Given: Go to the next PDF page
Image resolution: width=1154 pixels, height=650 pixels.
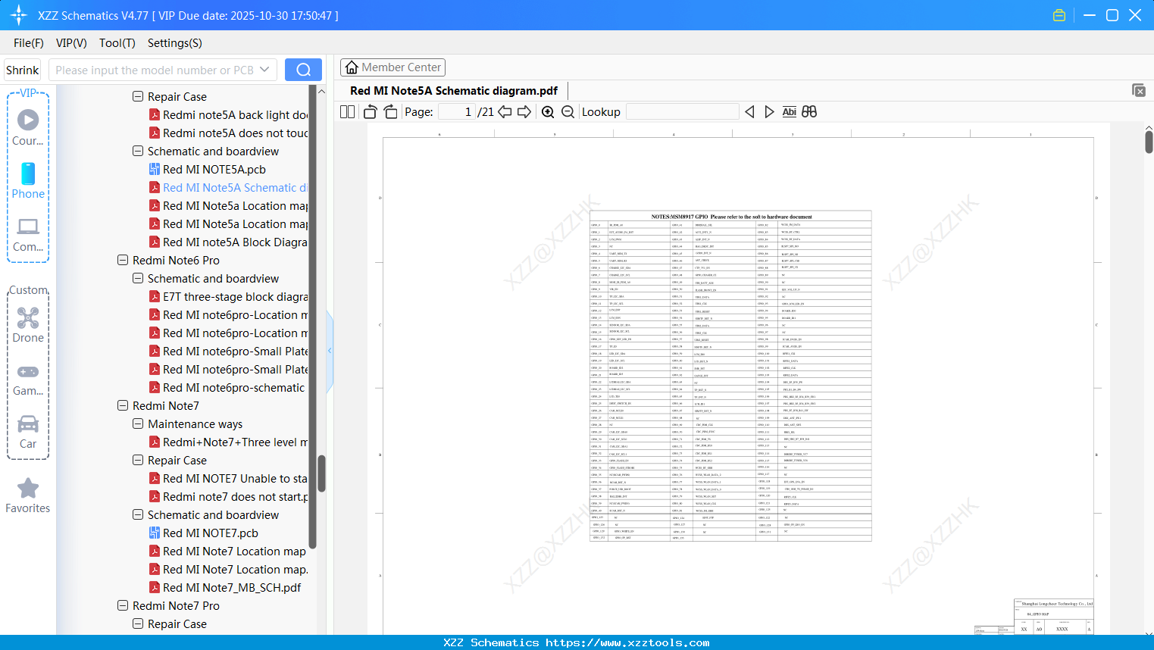Looking at the screenshot, I should click(524, 112).
